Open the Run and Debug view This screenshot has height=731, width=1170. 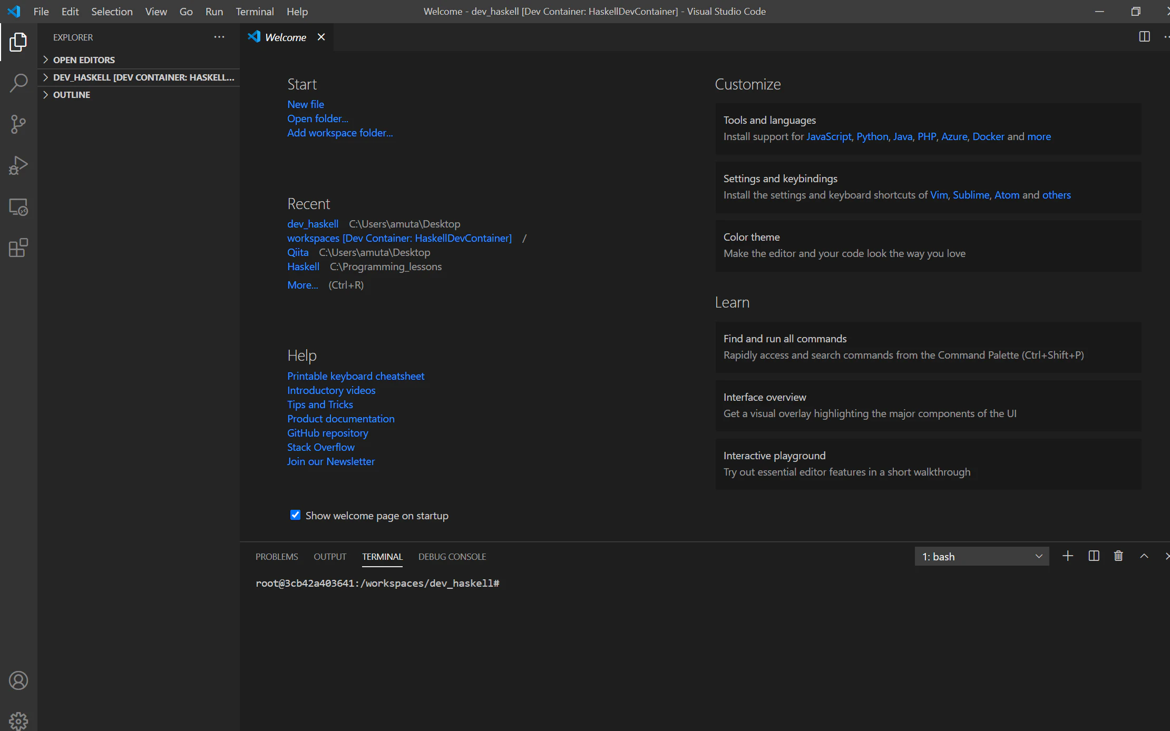point(18,165)
